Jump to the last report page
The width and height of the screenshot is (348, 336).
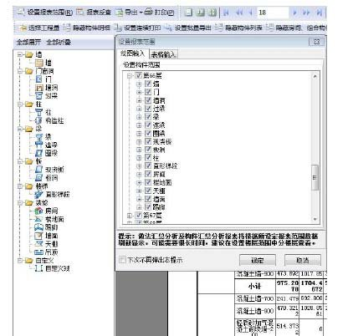(x=319, y=13)
